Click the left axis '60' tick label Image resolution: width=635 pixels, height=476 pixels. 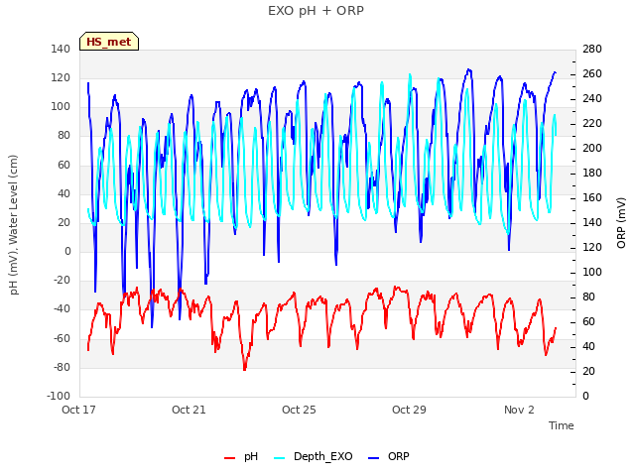[63, 165]
